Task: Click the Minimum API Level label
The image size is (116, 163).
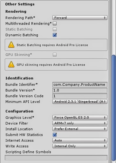Action: click(23, 102)
